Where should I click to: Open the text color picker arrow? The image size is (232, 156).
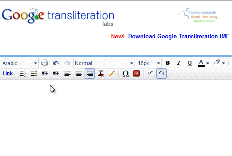(x=208, y=63)
